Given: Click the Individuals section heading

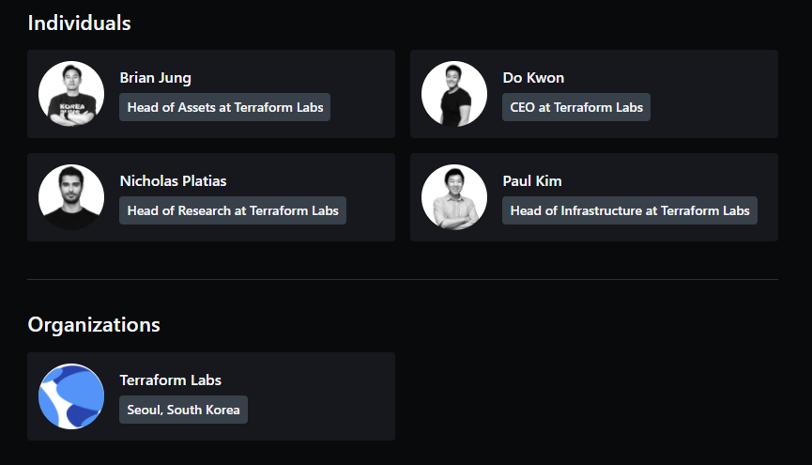Looking at the screenshot, I should click(x=80, y=23).
